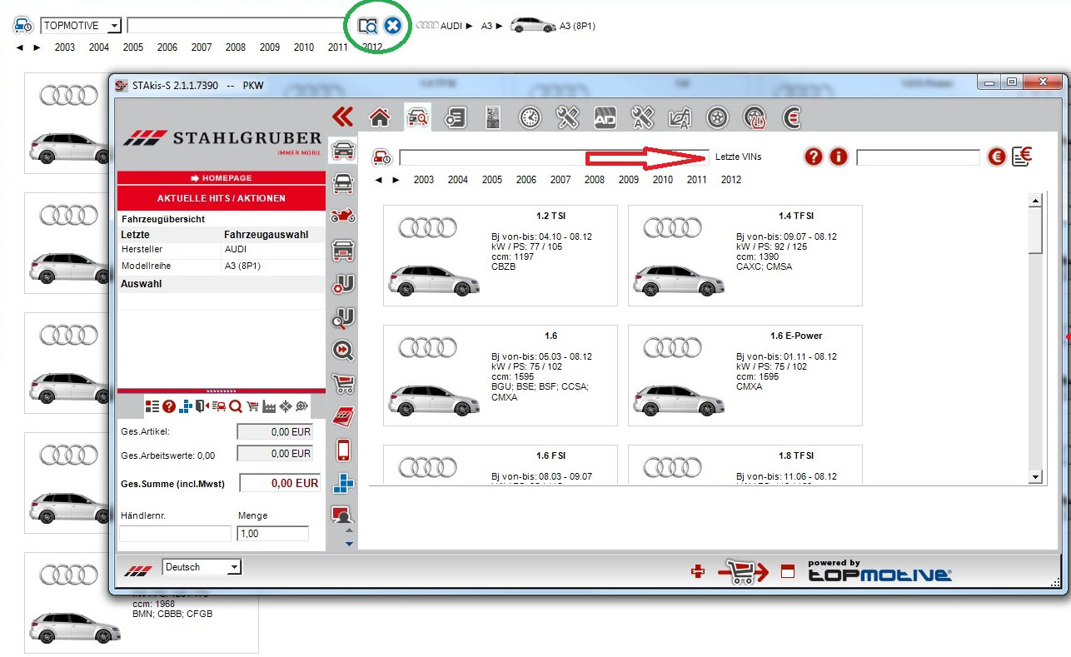Open universal parts search magnifier icon
This screenshot has width=1071, height=657.
point(342,317)
